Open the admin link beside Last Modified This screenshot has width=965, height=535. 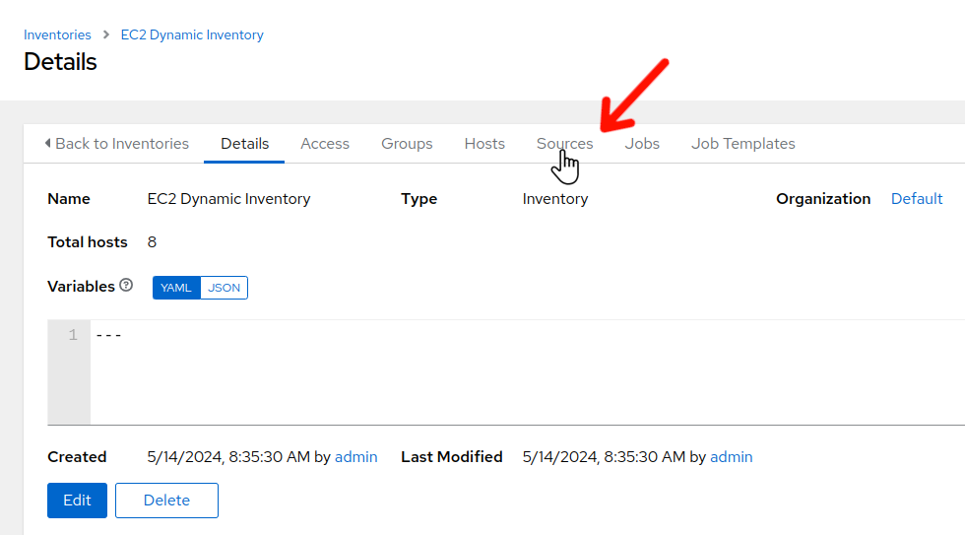coord(731,457)
